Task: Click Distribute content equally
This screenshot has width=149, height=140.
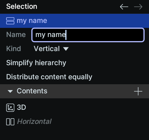Action: [x=49, y=77]
